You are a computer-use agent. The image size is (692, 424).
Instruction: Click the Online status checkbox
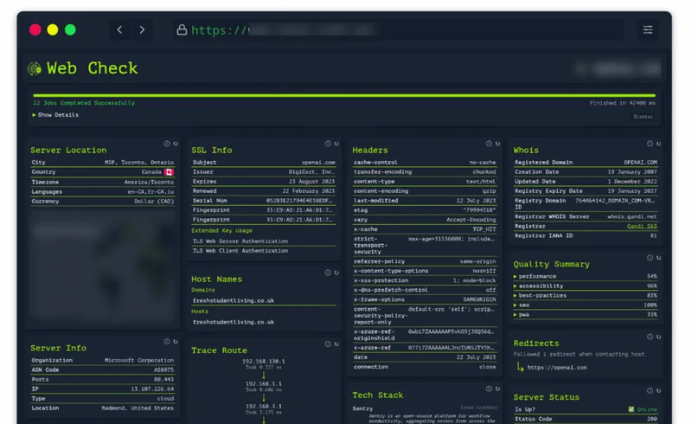(x=631, y=409)
